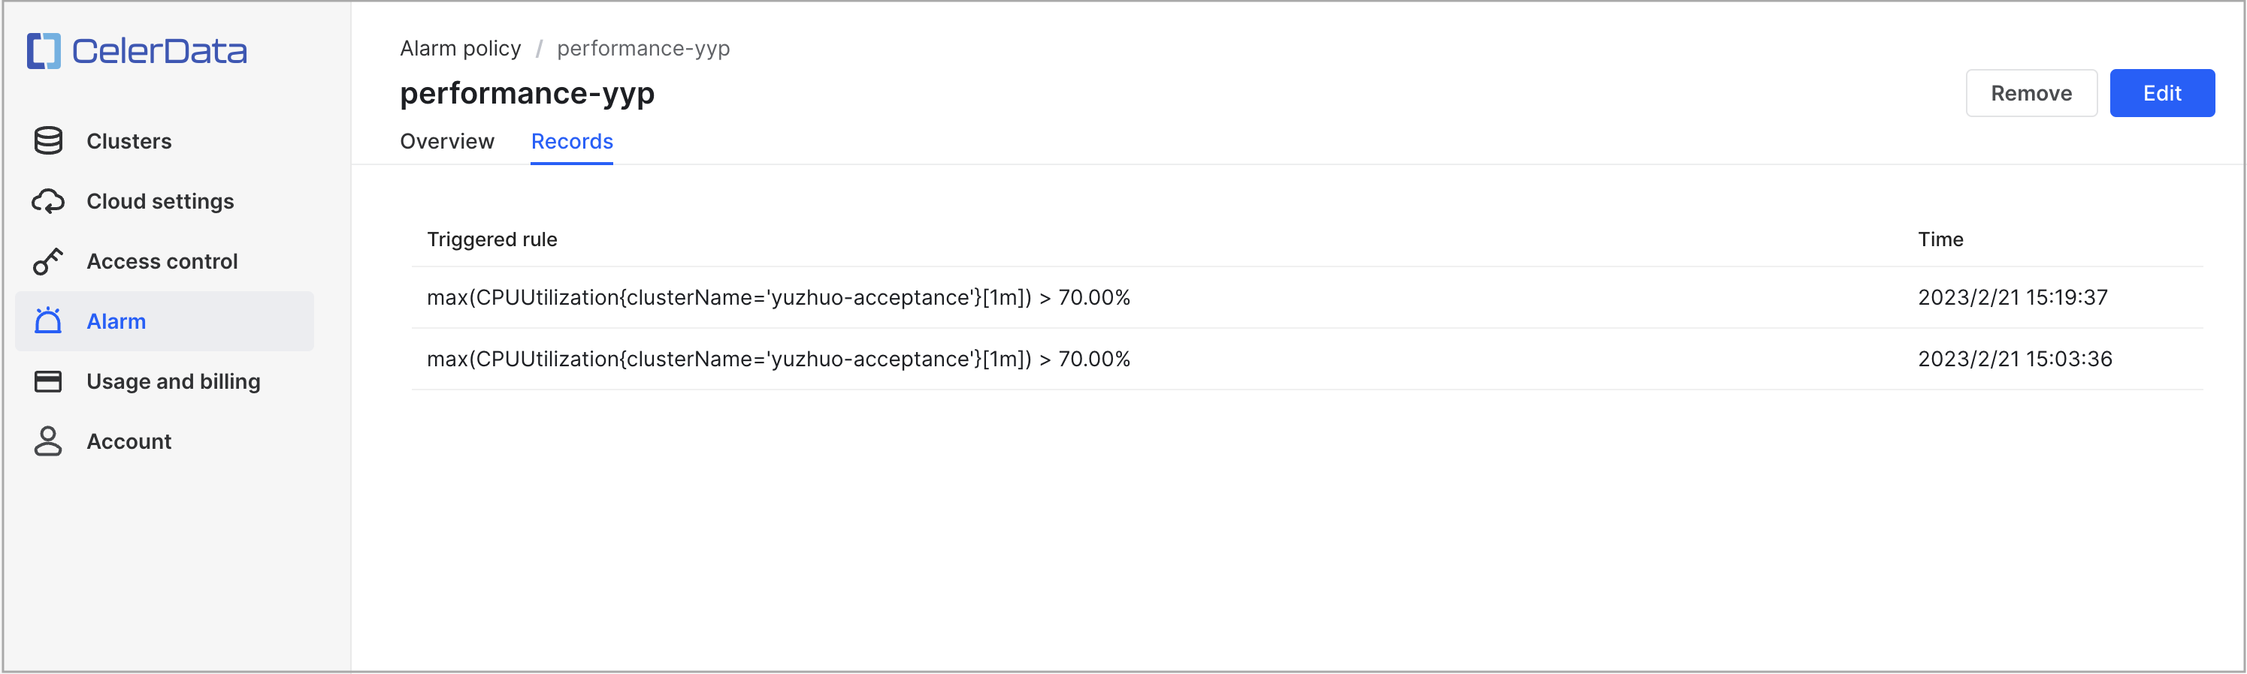Switch to the Overview tab

coord(446,141)
